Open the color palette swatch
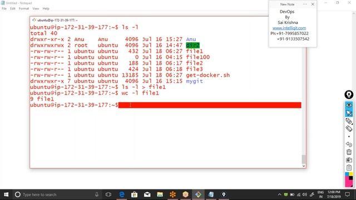This screenshot has height=200, width=356. [349, 179]
